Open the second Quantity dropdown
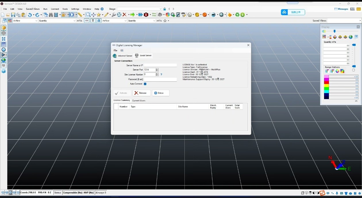The height and width of the screenshot is (198, 362). tap(154, 21)
